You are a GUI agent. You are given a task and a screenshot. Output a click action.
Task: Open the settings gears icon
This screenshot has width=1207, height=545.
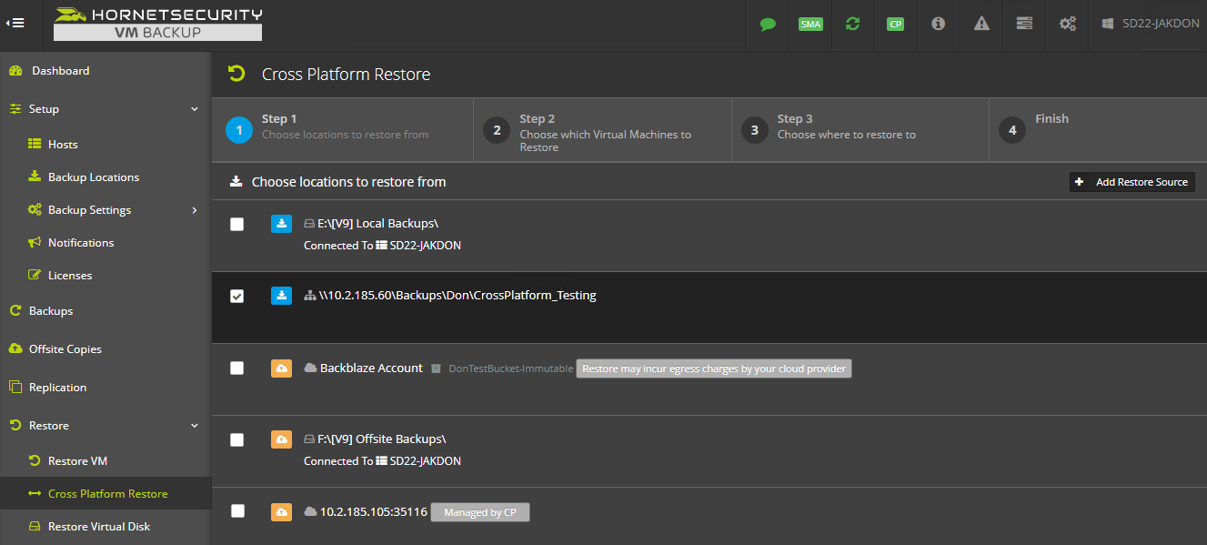pos(1068,25)
